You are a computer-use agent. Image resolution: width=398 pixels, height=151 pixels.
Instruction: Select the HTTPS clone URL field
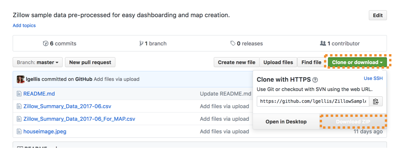tap(313, 101)
